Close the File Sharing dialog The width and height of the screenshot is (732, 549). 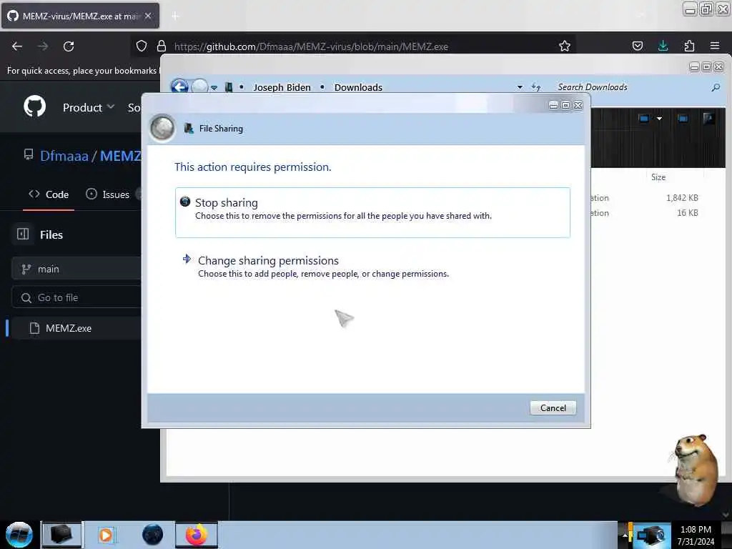pyautogui.click(x=578, y=106)
